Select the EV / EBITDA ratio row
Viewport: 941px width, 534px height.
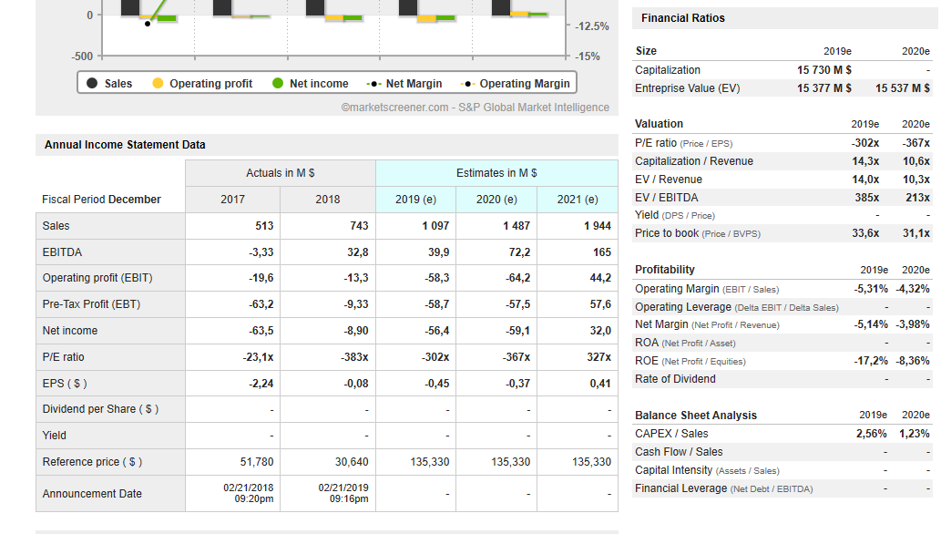(667, 198)
